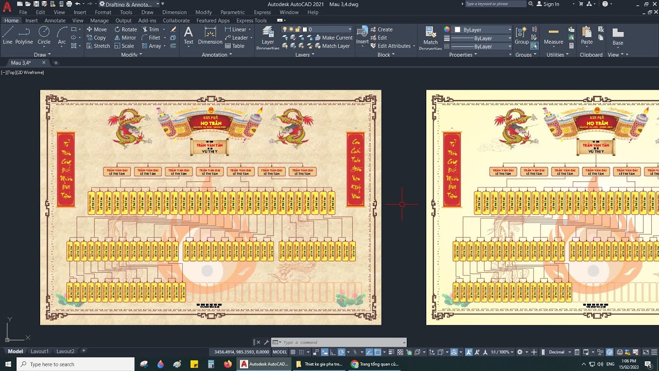Open the Format menu

103,12
